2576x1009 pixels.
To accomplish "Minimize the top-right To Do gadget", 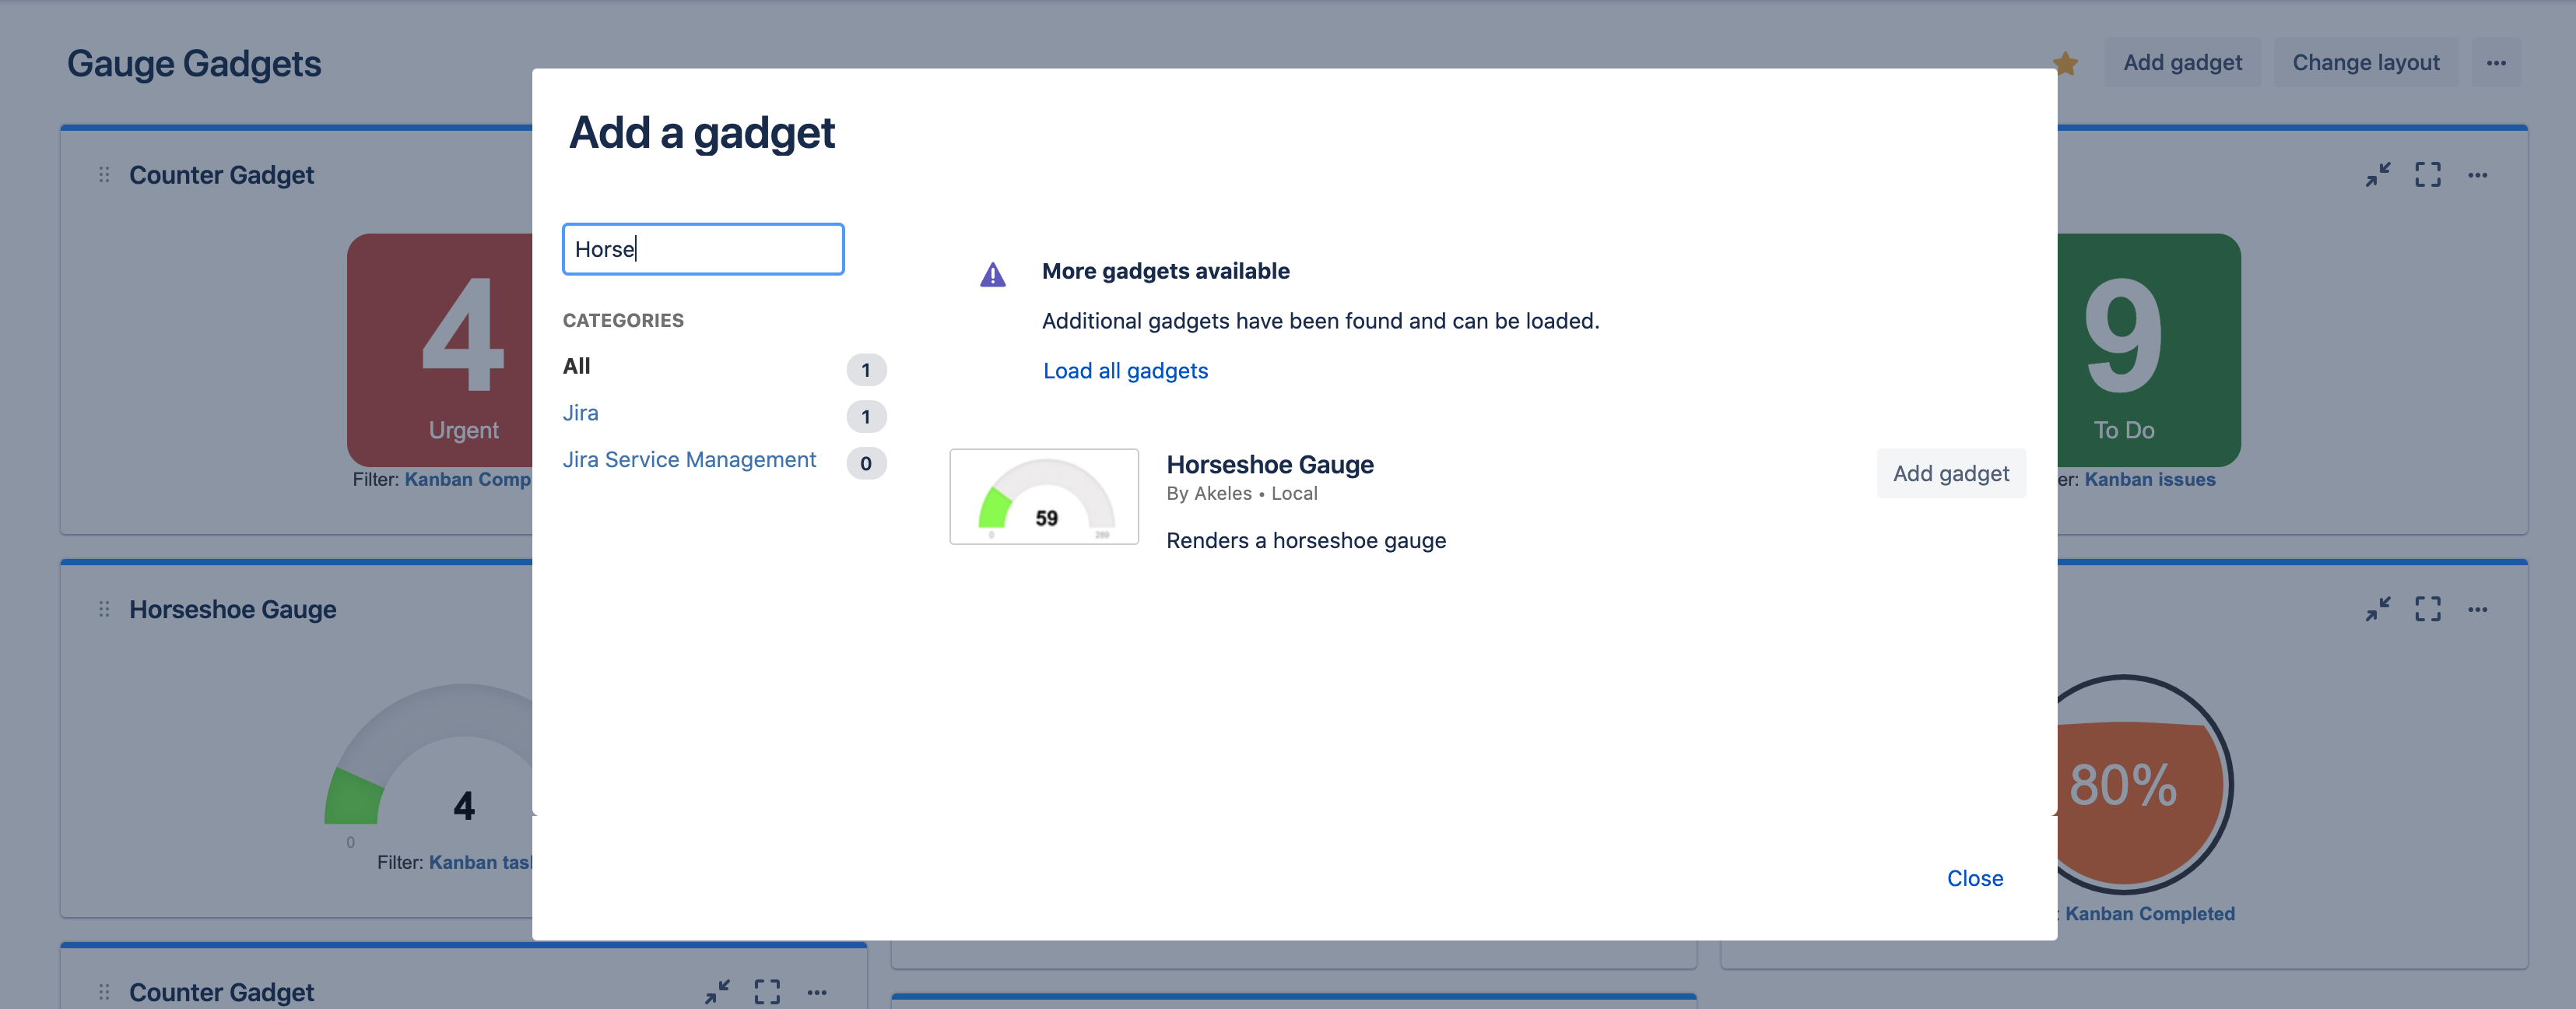I will [2377, 175].
